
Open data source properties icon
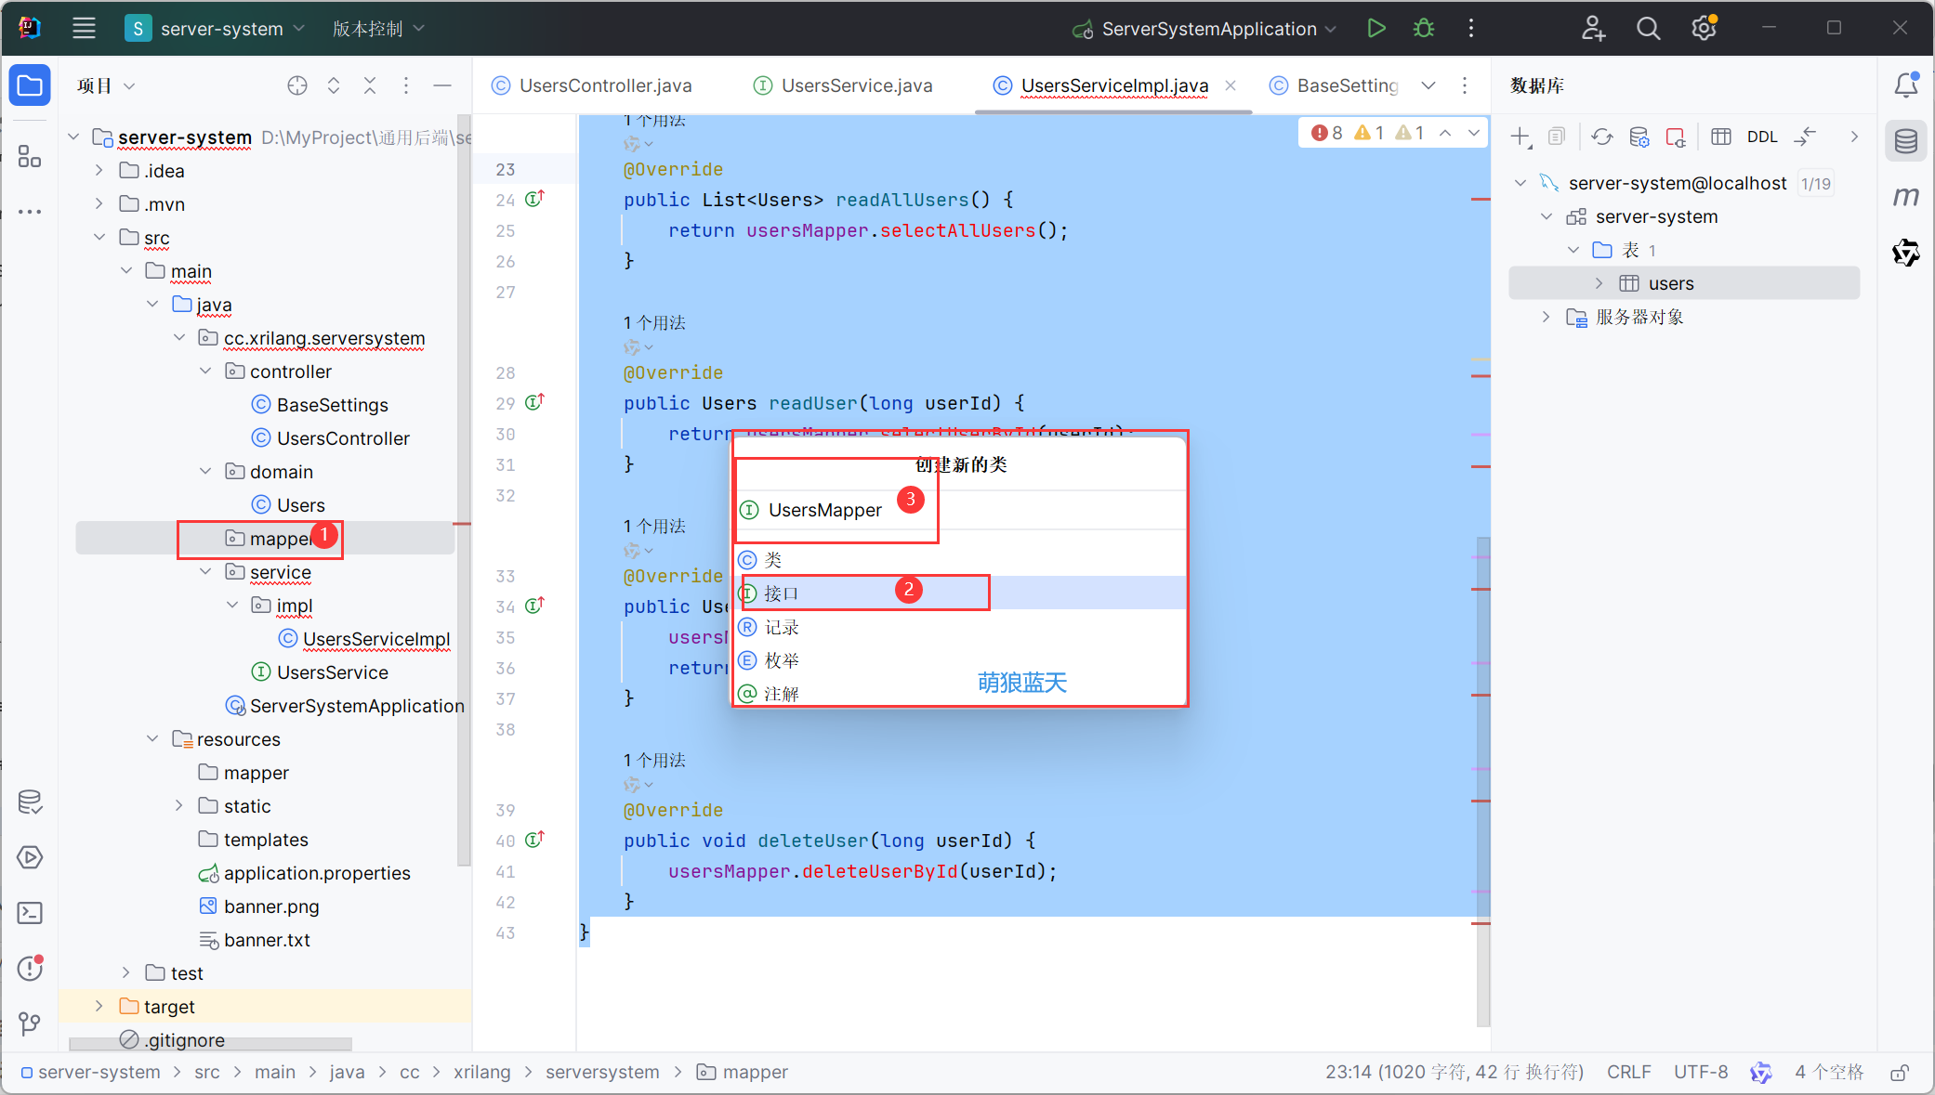[x=1639, y=136]
